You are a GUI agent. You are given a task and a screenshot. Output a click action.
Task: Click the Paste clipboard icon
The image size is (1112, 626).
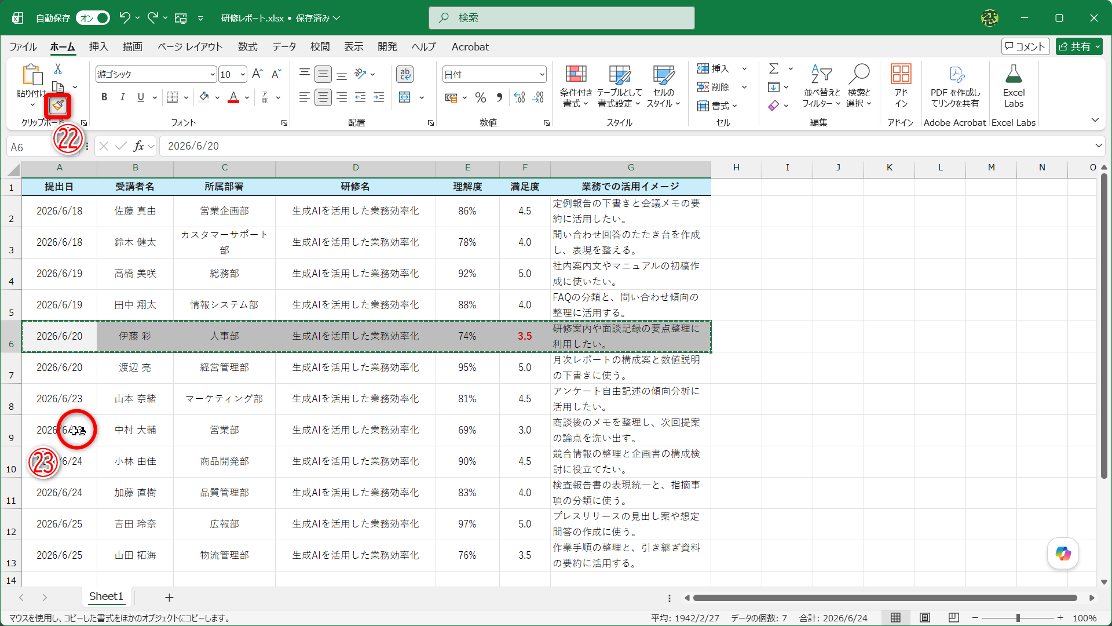point(32,75)
